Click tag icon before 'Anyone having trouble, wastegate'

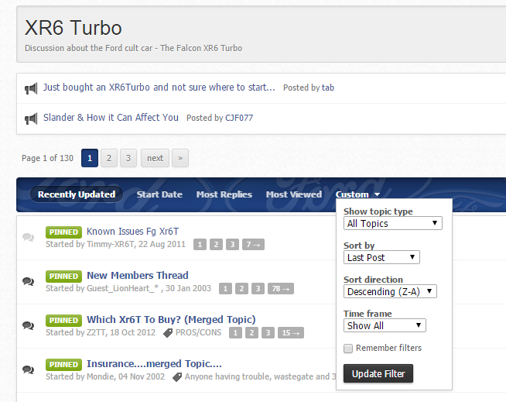(177, 377)
